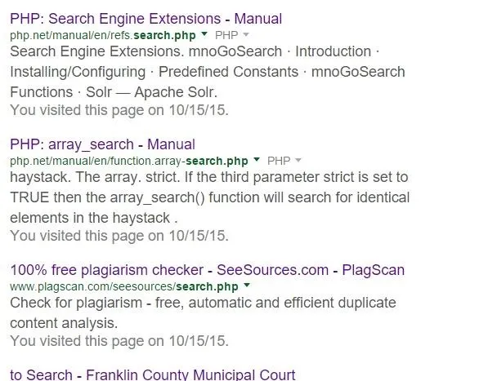Expand green arrow beside function.array-search.php URL
479x381 pixels.
coord(257,159)
